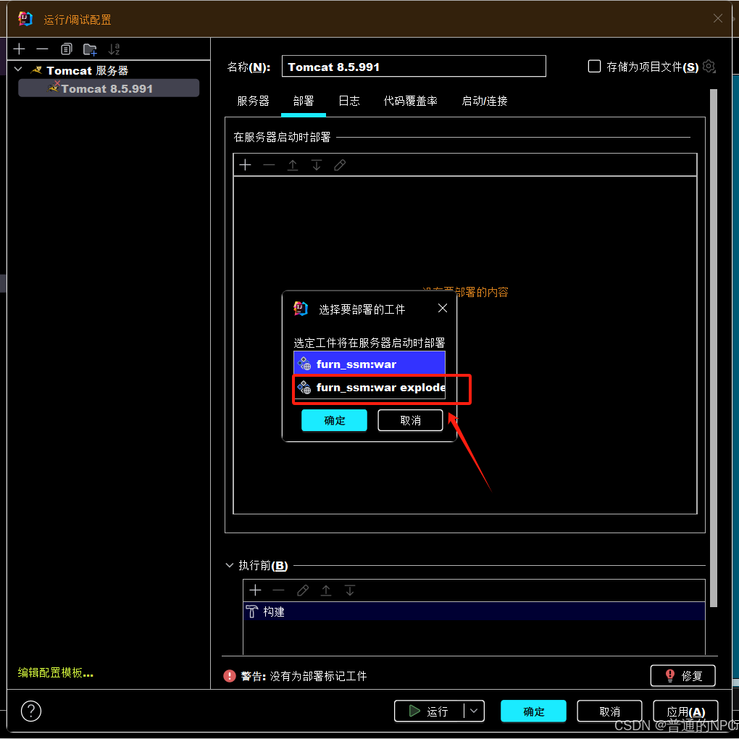This screenshot has width=739, height=739.
Task: Enable 存储为项目文件 checkbox
Action: coord(594,66)
